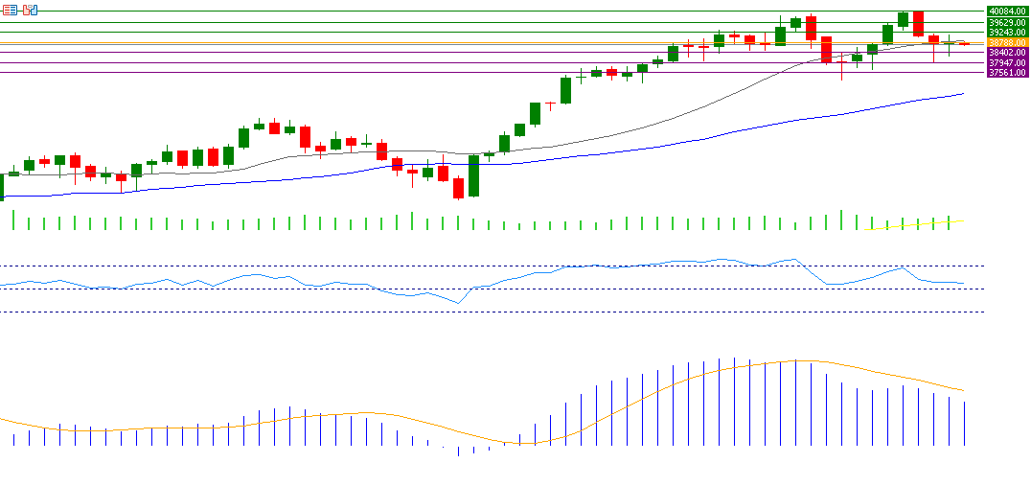This screenshot has height=486, width=1031.
Task: Click the orange 38788.00 pivot price label
Action: tap(1007, 42)
